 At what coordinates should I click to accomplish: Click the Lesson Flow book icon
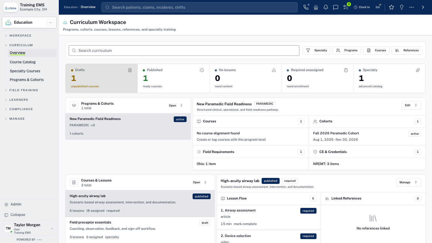(x=223, y=199)
